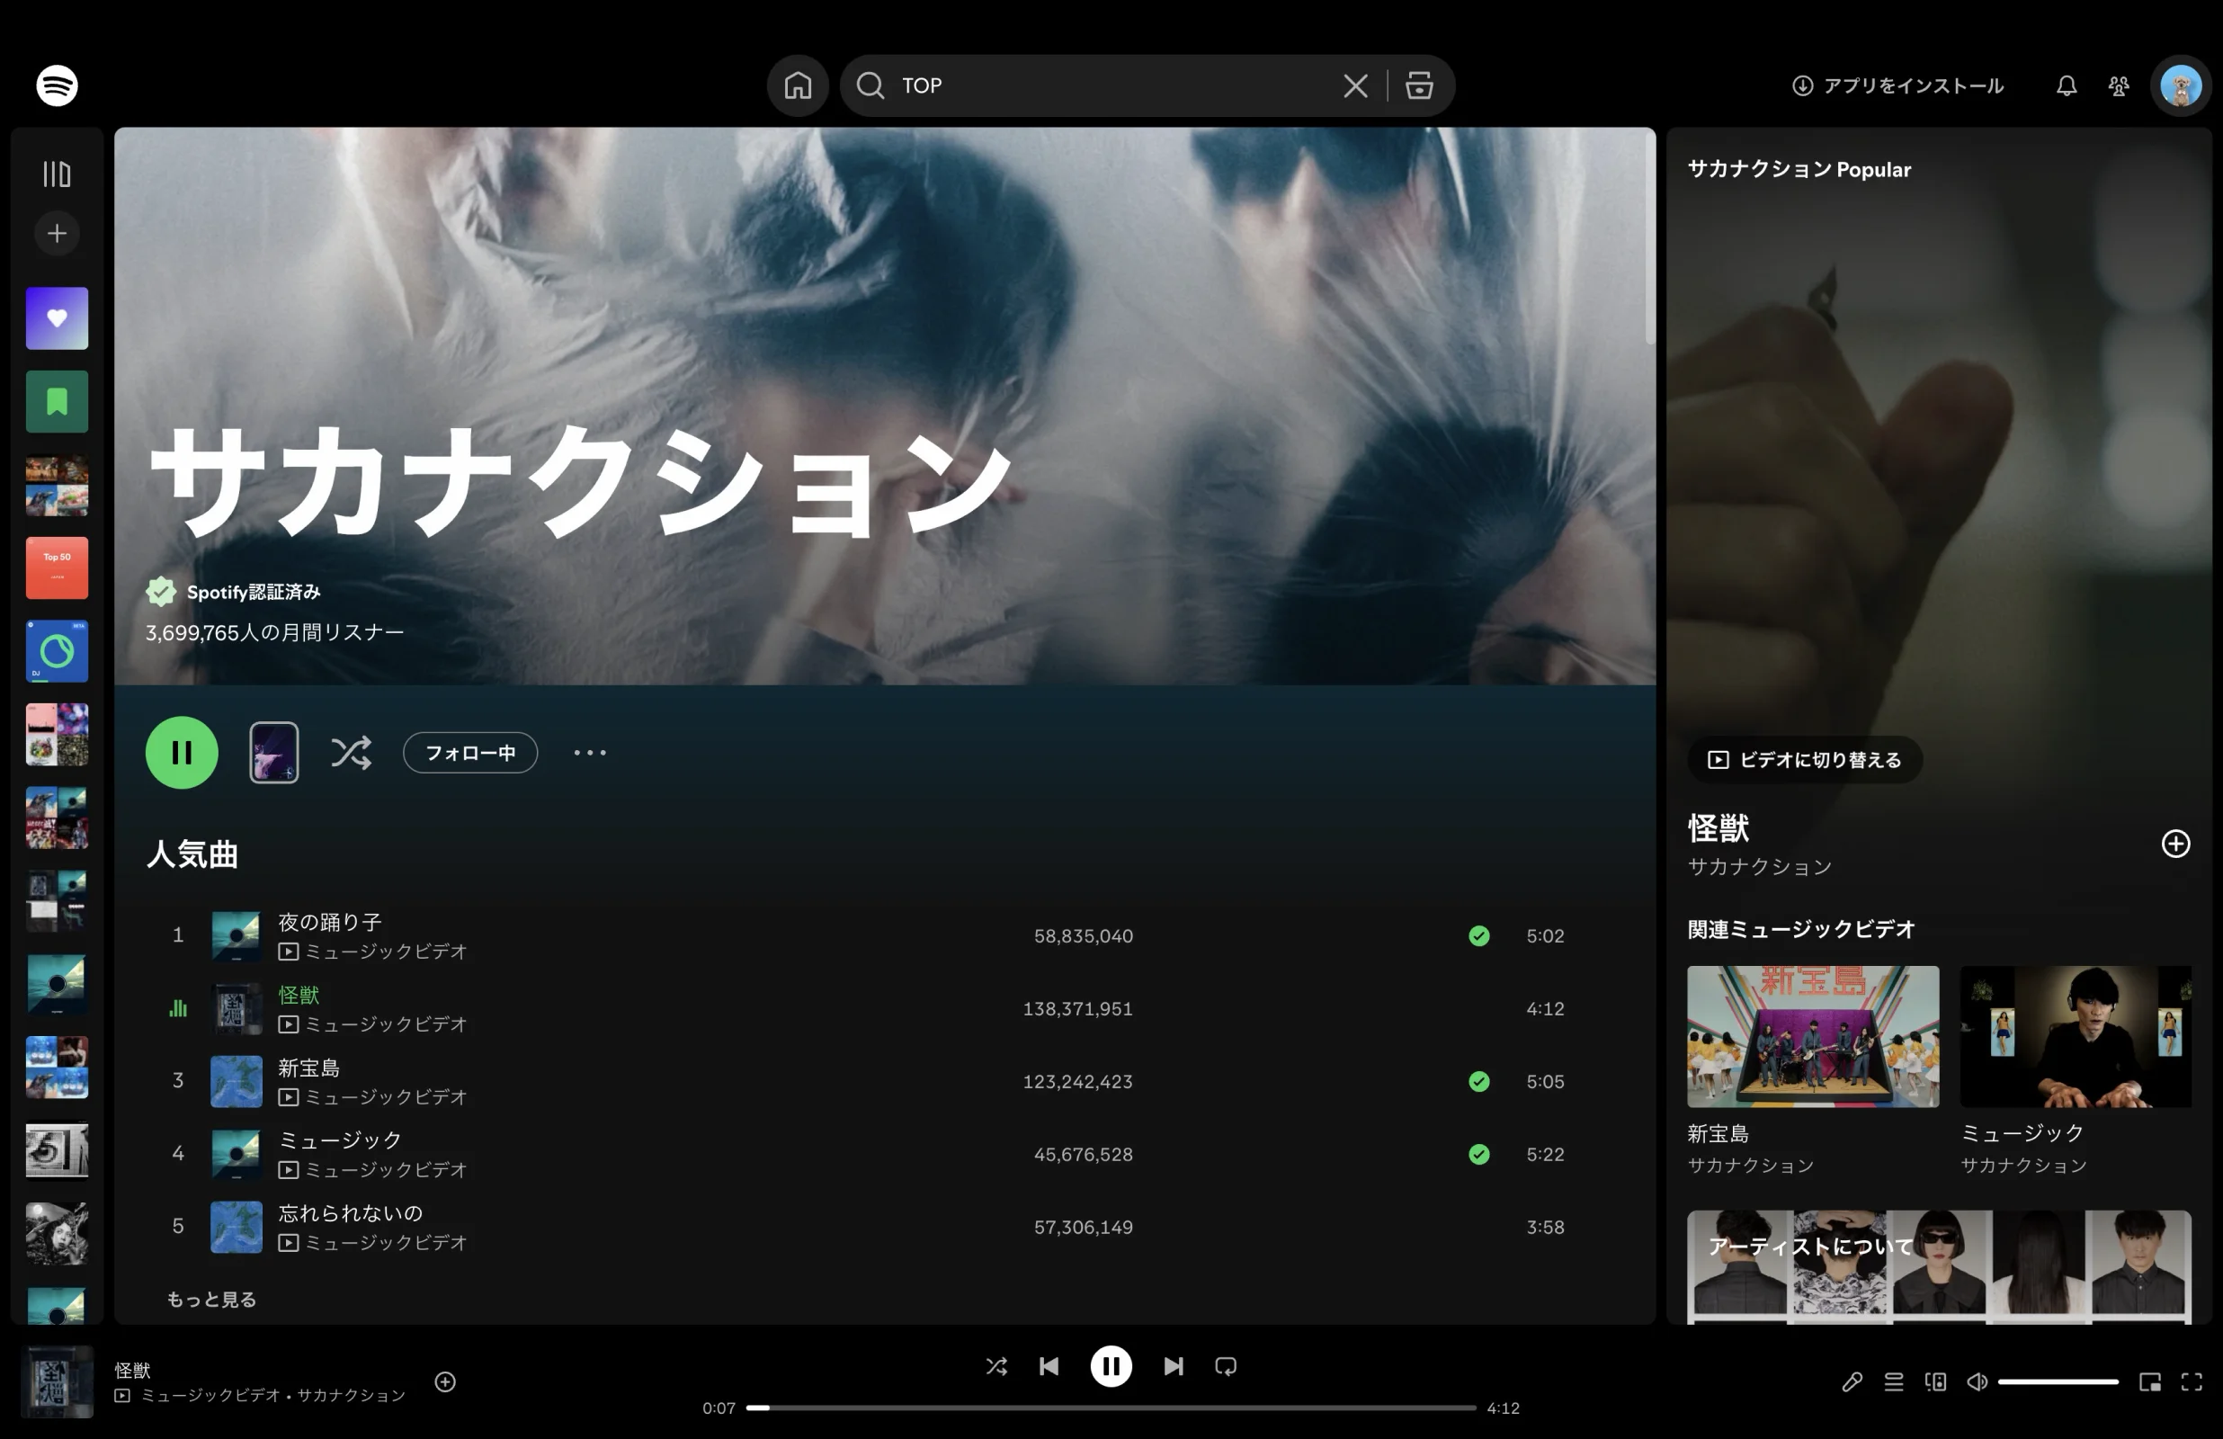Screen dimensions: 2223x1439
Task: Open the artist more options ellipsis
Action: (x=589, y=752)
